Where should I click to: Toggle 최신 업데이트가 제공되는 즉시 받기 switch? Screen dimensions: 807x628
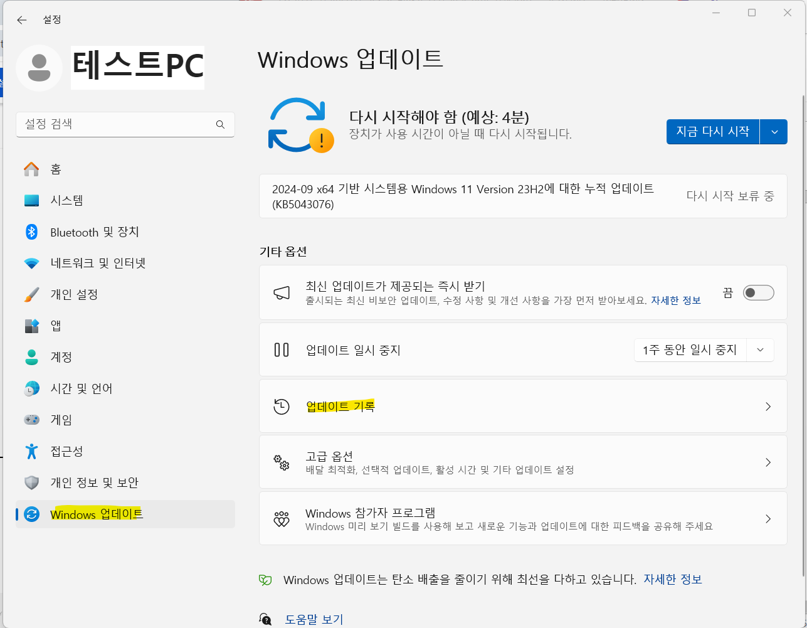click(758, 293)
